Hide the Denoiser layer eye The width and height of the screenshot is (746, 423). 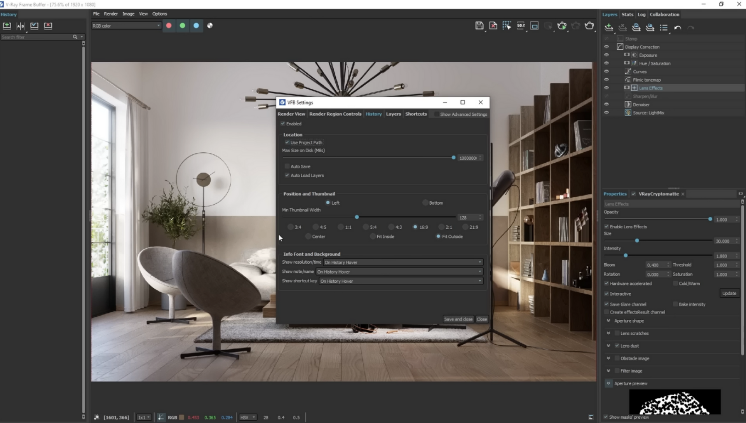[x=606, y=104]
